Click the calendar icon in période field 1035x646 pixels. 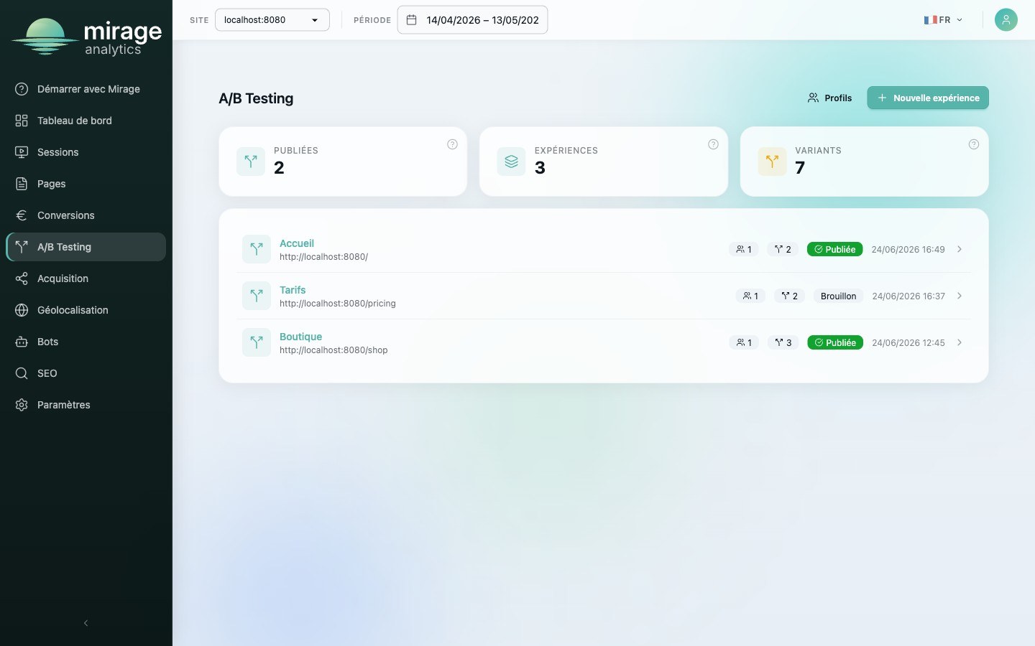412,20
